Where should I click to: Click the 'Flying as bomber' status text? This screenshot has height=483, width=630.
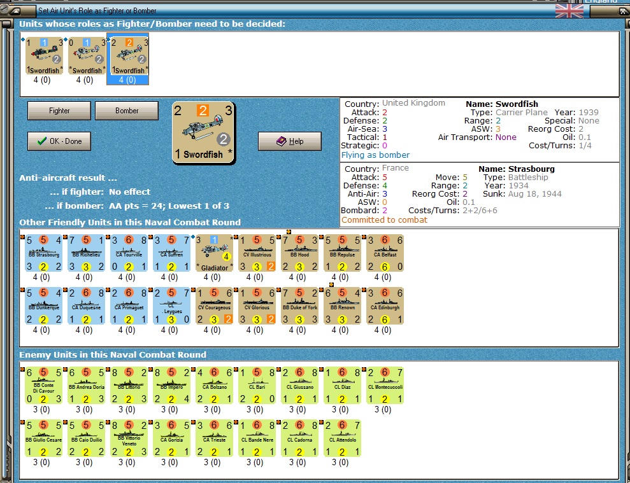(x=375, y=155)
